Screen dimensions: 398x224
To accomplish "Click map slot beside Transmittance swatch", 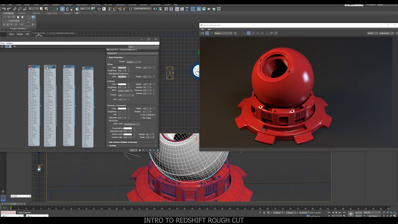I will click(x=134, y=128).
